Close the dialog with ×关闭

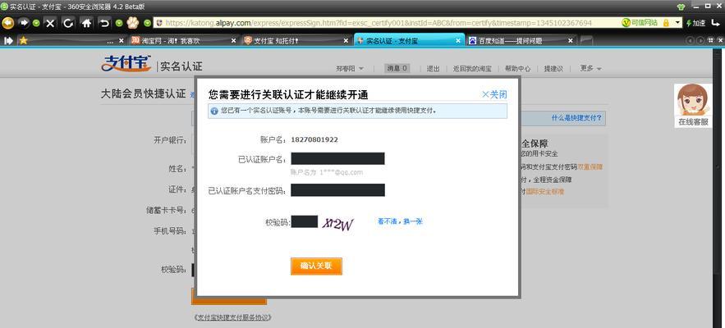(x=494, y=94)
